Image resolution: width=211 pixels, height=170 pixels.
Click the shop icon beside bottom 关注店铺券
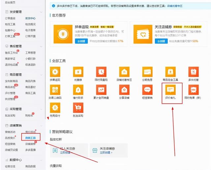click(95, 150)
